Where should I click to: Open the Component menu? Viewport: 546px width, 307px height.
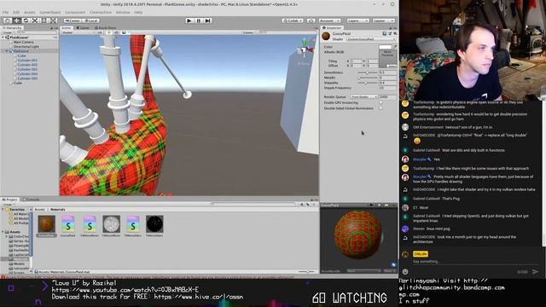75,12
